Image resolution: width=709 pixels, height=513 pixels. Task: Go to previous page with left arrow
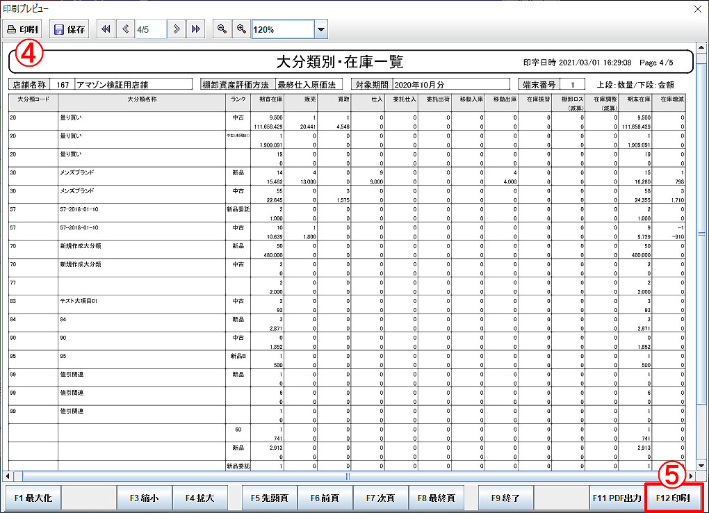pos(126,29)
